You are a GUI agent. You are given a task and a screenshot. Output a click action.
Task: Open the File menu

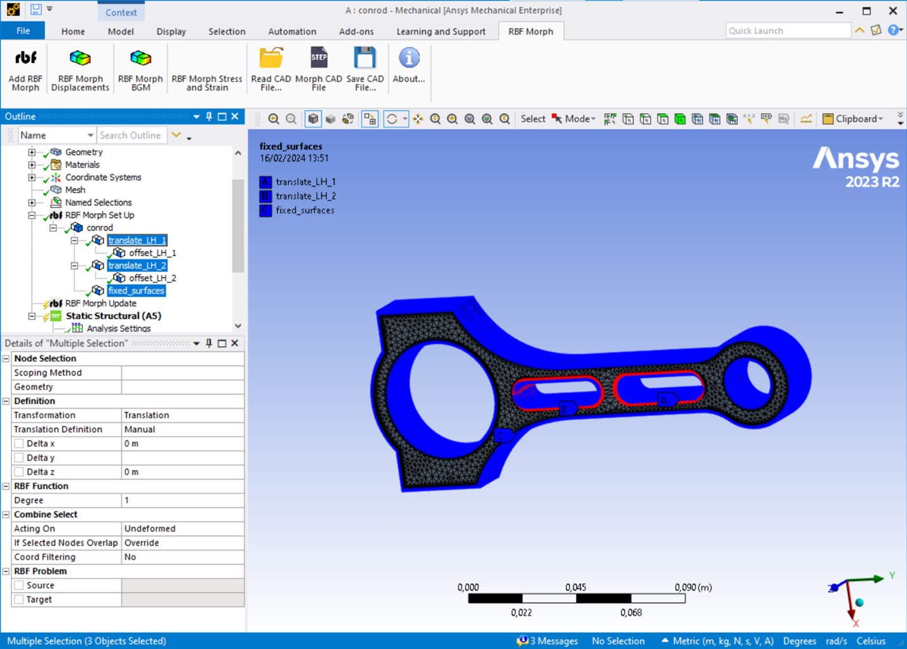[23, 31]
